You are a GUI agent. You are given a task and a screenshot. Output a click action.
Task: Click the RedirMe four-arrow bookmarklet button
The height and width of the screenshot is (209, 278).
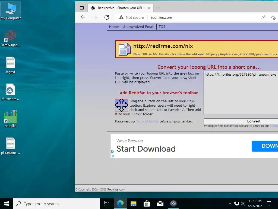[121, 105]
